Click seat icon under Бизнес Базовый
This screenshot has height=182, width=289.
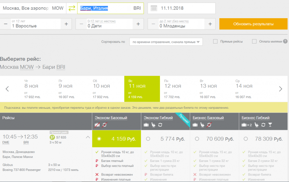(x=202, y=125)
